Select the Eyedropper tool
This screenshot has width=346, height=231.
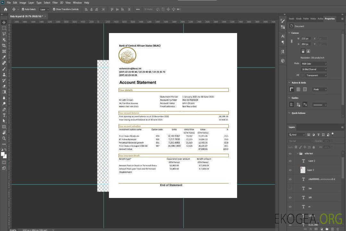(4, 57)
